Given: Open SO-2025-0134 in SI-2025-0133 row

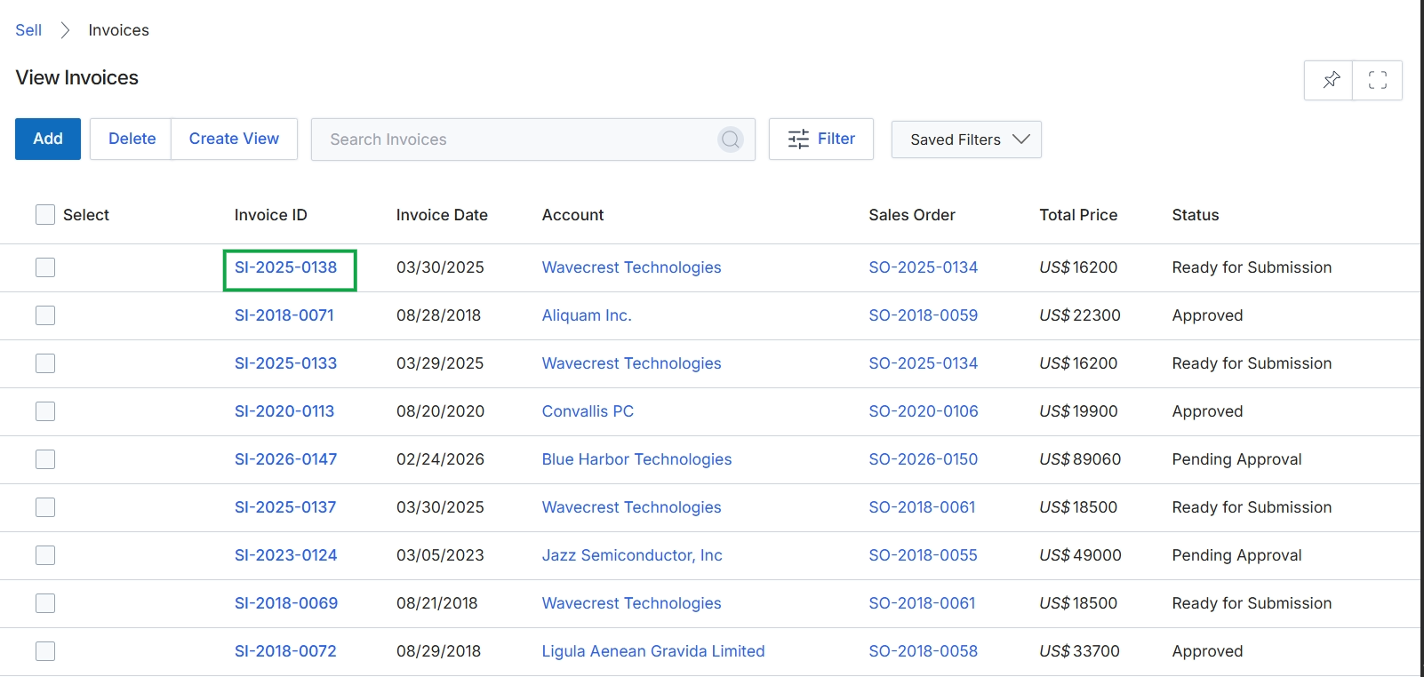Looking at the screenshot, I should pos(923,363).
